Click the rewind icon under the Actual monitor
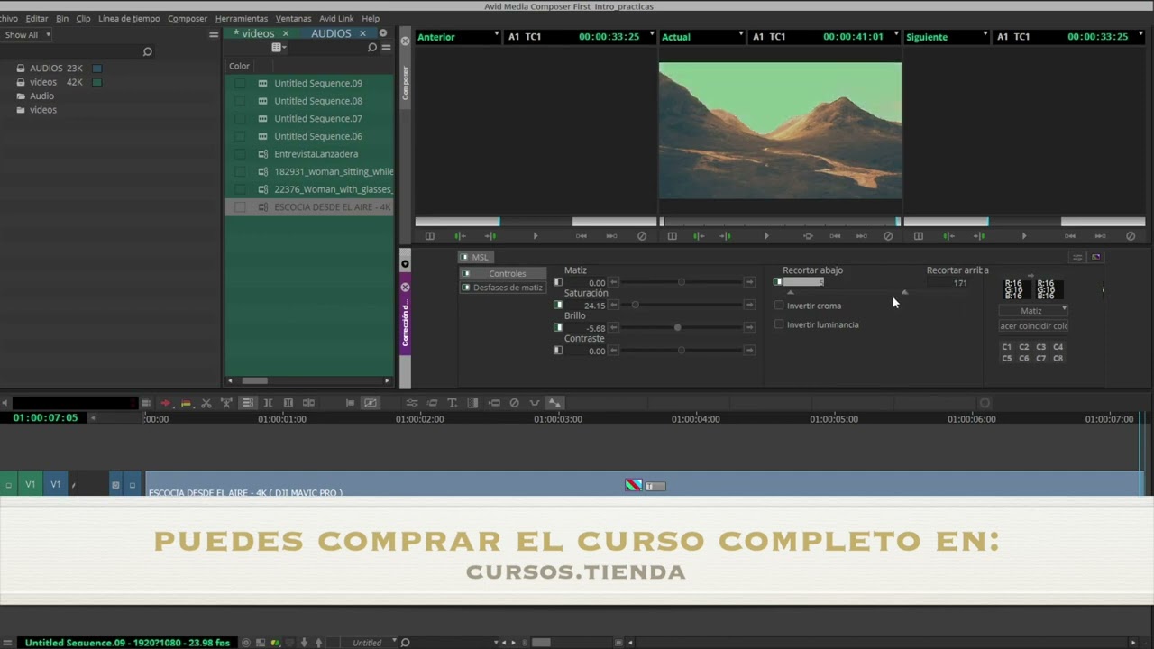Viewport: 1154px width, 649px height. click(x=836, y=236)
